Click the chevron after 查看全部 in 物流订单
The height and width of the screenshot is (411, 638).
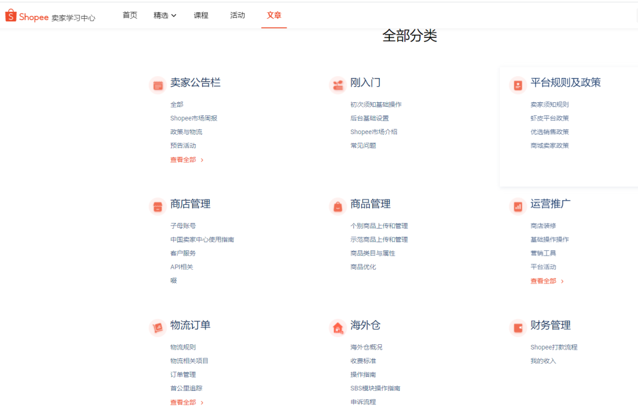point(202,403)
